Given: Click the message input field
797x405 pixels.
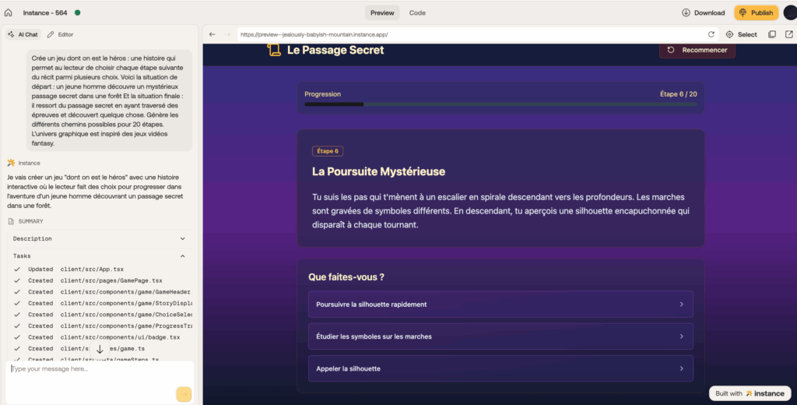Looking at the screenshot, I should click(x=90, y=369).
